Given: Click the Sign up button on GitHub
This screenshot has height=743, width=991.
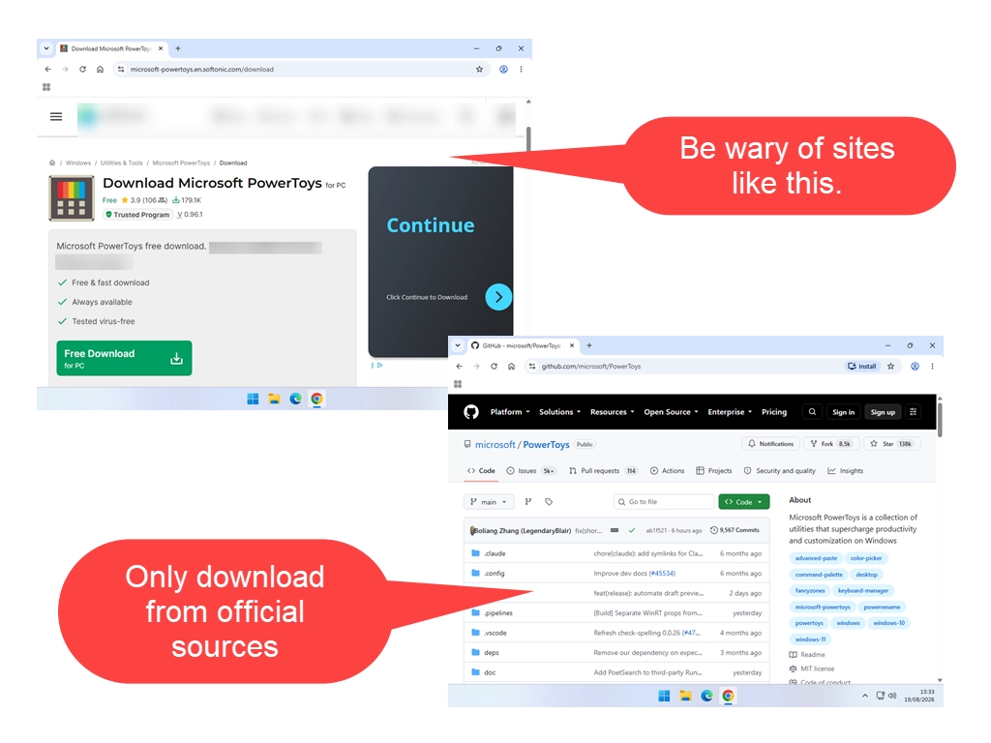Looking at the screenshot, I should tap(883, 412).
